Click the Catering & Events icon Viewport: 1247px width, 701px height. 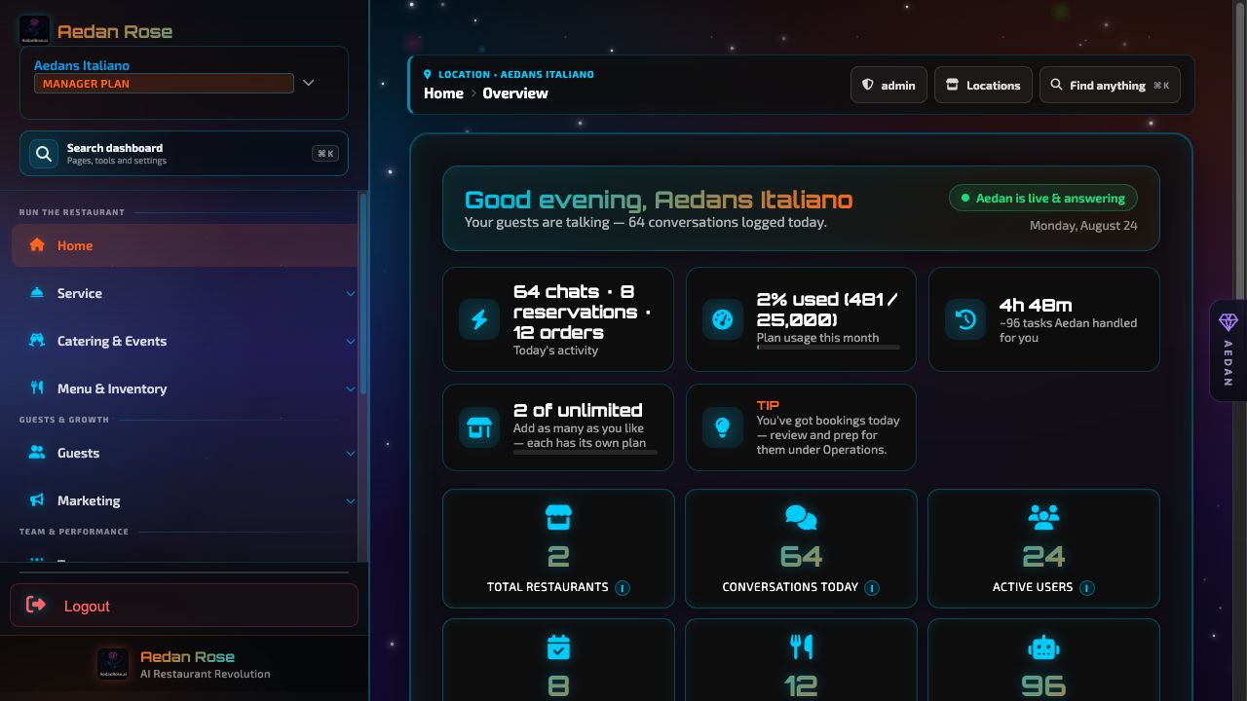tap(37, 341)
